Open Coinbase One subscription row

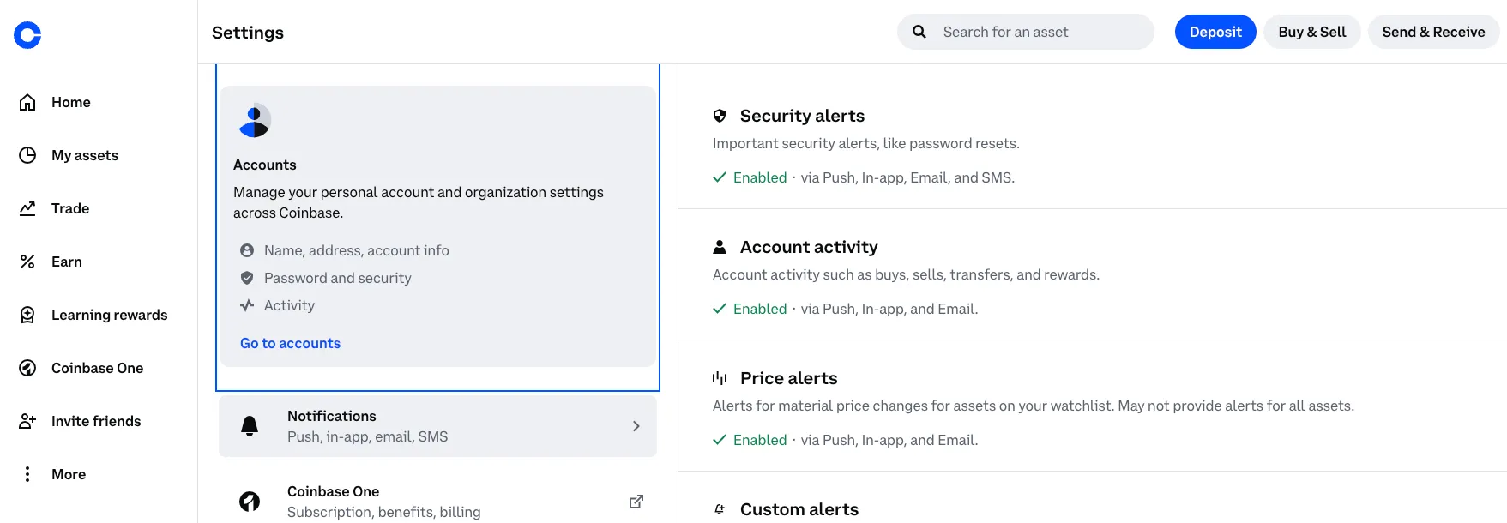pyautogui.click(x=437, y=502)
